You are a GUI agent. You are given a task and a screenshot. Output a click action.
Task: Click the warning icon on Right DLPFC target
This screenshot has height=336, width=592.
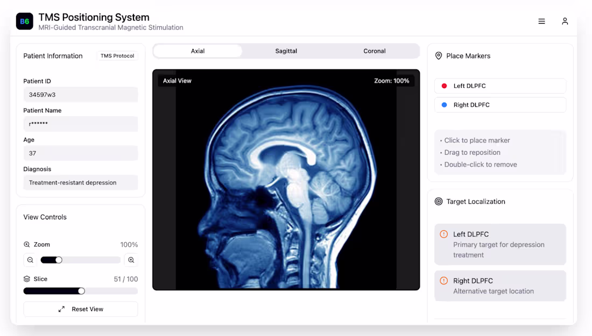click(444, 280)
